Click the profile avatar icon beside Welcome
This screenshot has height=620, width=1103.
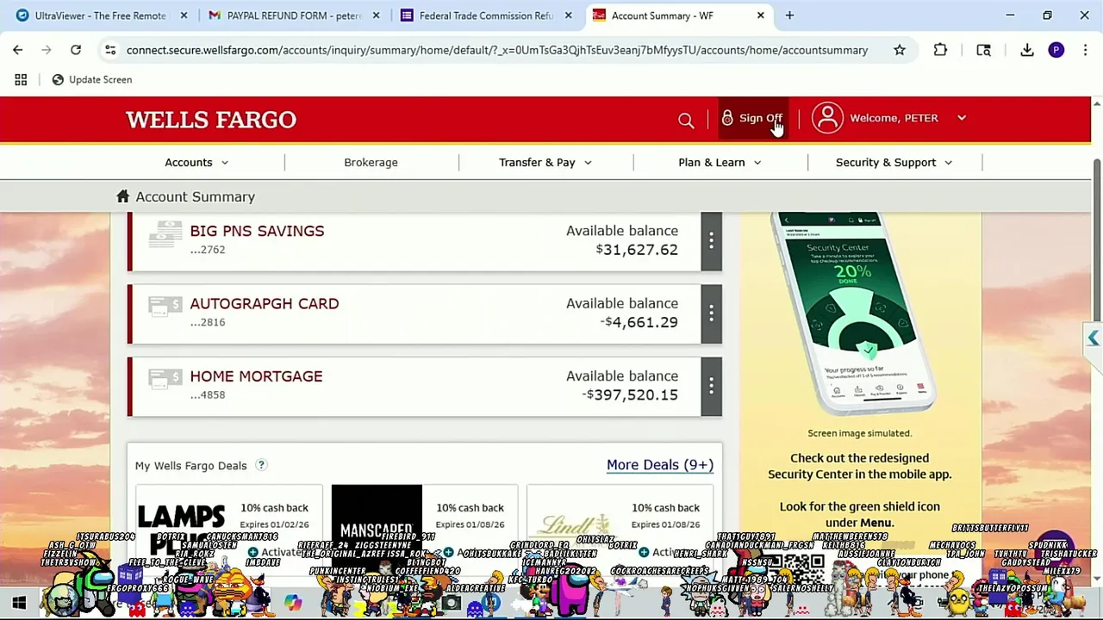(827, 118)
